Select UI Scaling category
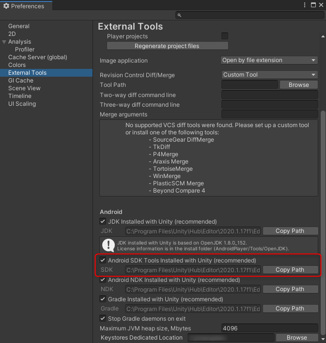 pos(22,104)
